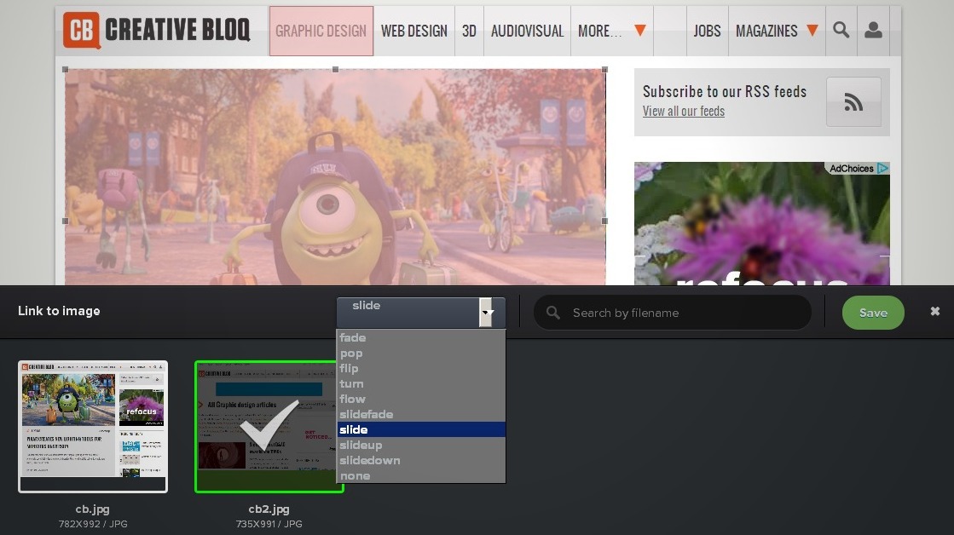Click the 782X992 / JPG size text

[93, 524]
